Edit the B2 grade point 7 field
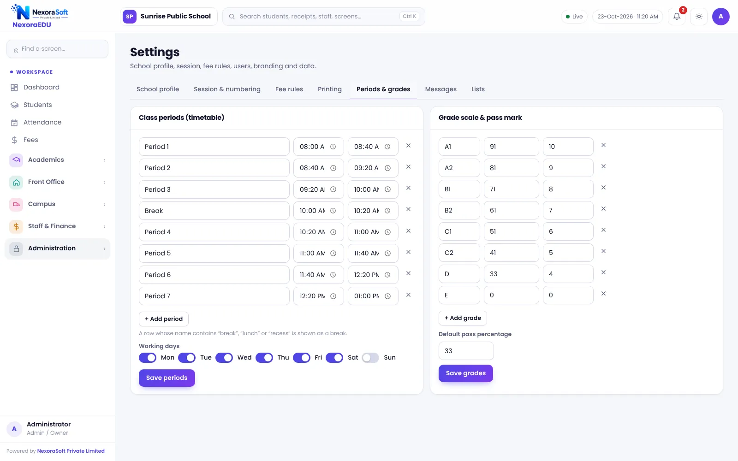738x461 pixels. pyautogui.click(x=568, y=210)
